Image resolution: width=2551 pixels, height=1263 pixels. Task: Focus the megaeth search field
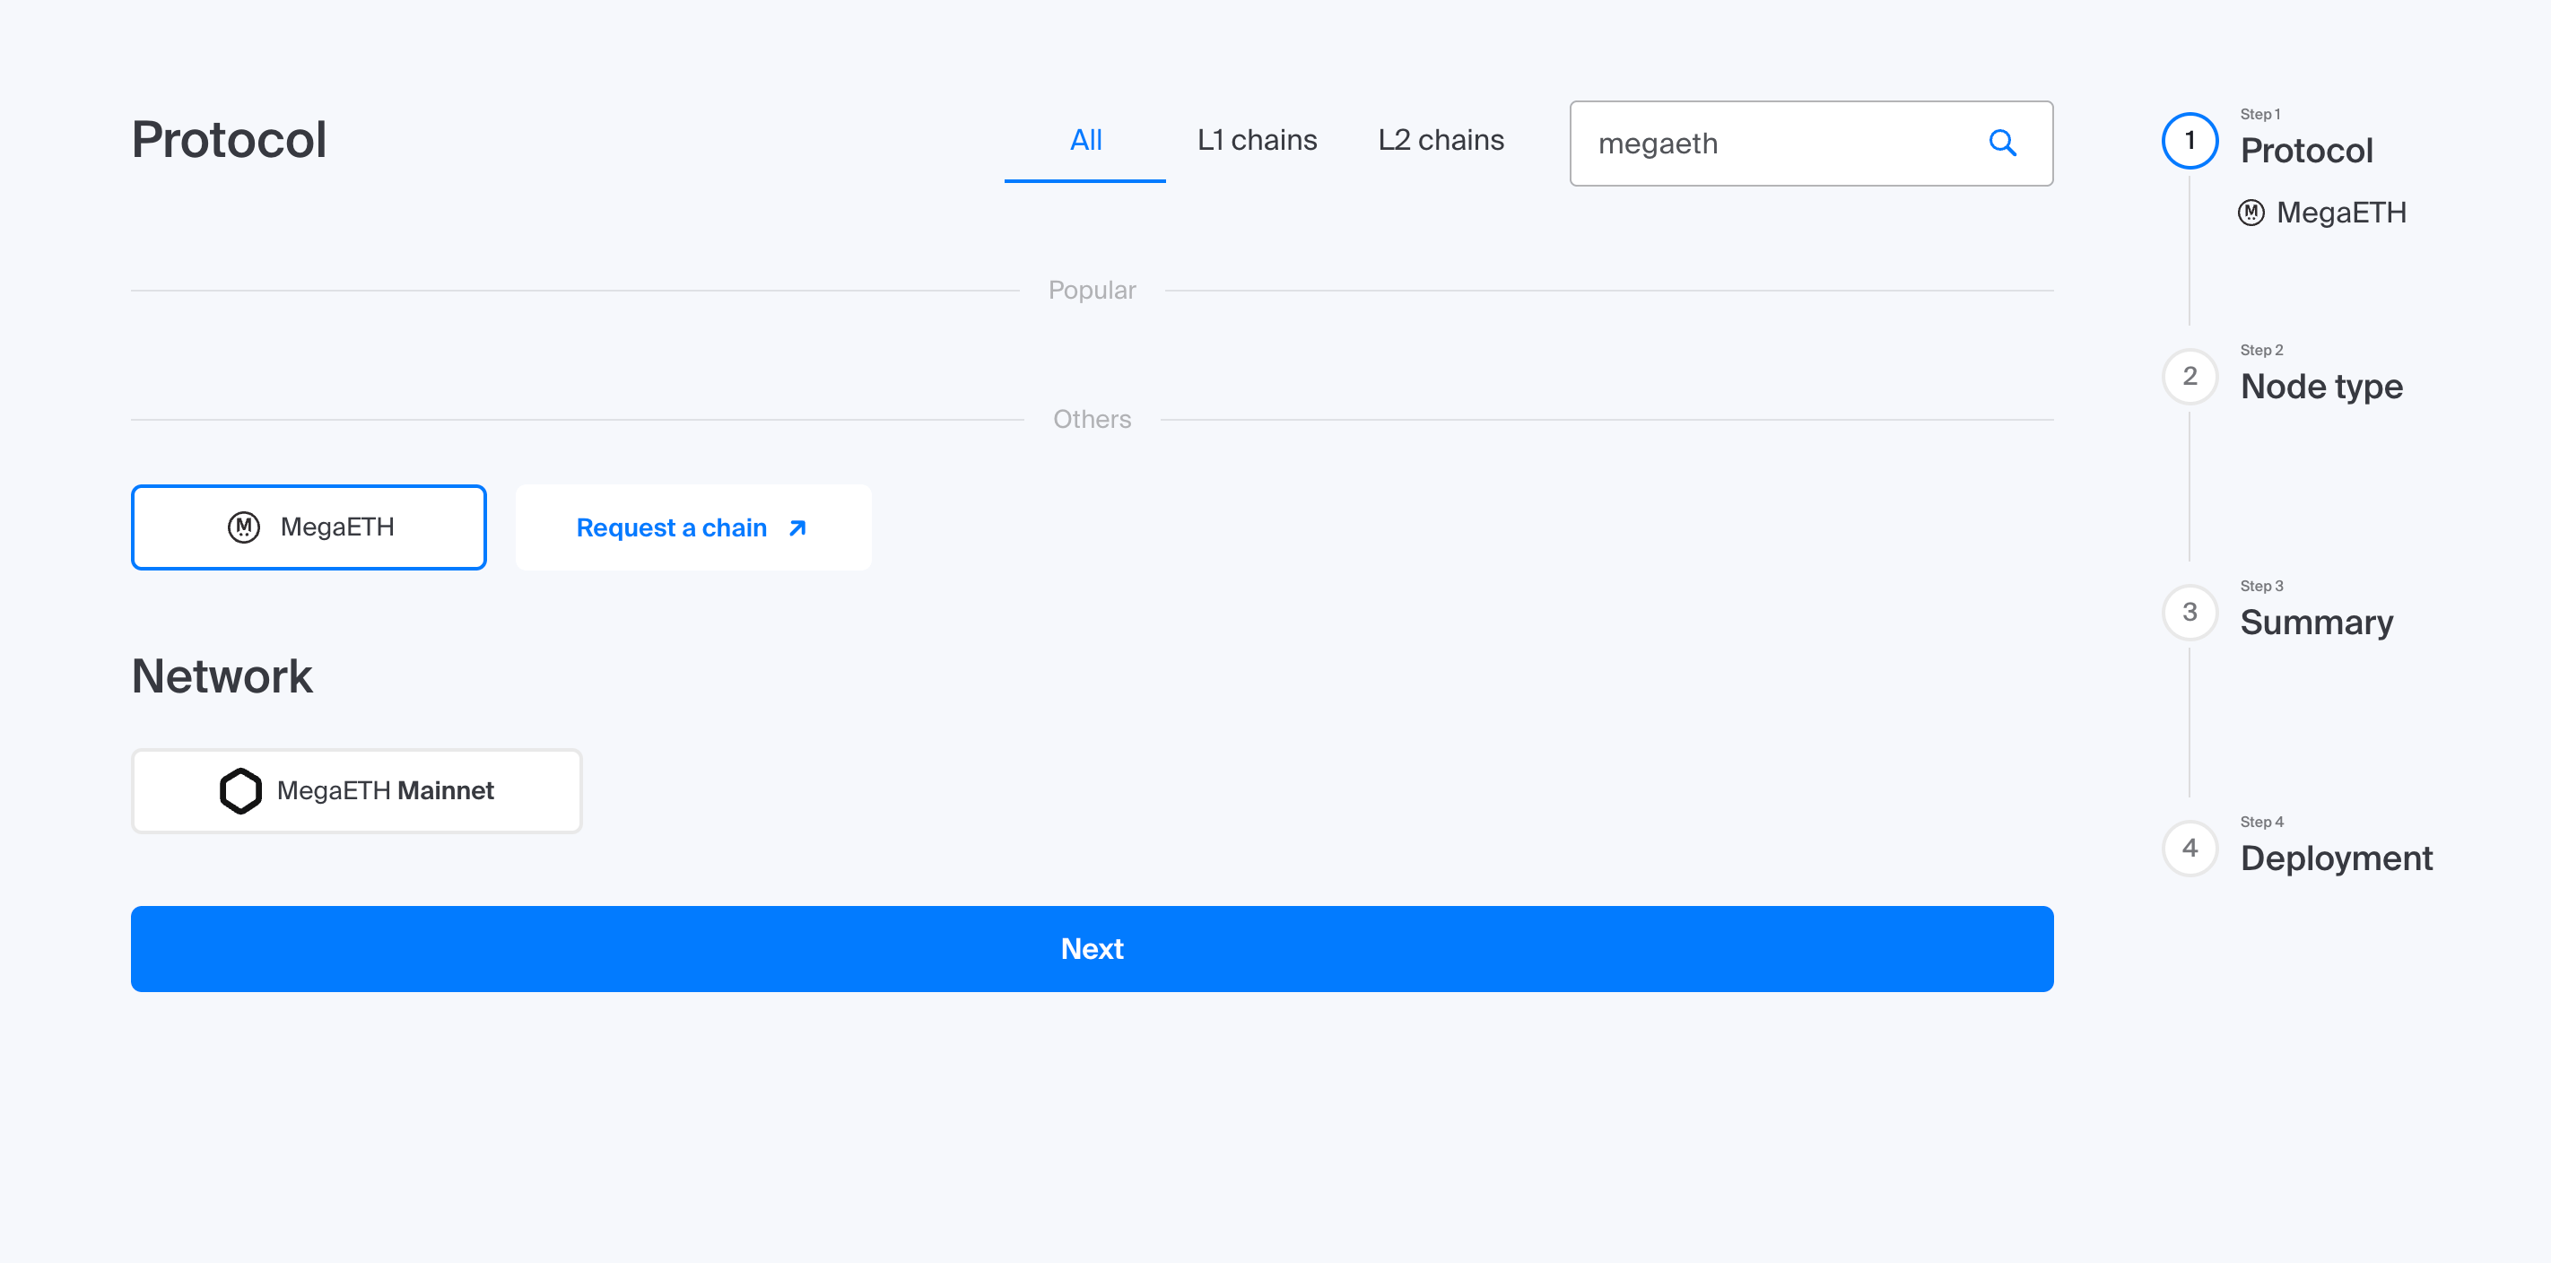pyautogui.click(x=1772, y=144)
